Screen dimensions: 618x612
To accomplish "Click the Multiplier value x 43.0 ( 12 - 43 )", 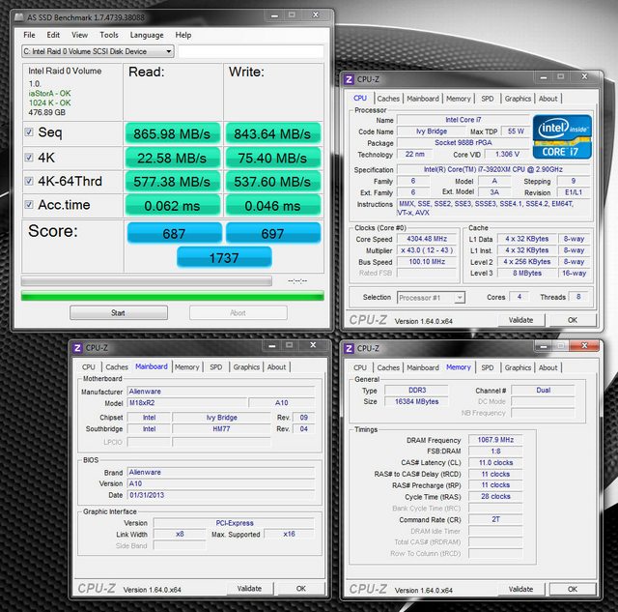I will click(427, 250).
